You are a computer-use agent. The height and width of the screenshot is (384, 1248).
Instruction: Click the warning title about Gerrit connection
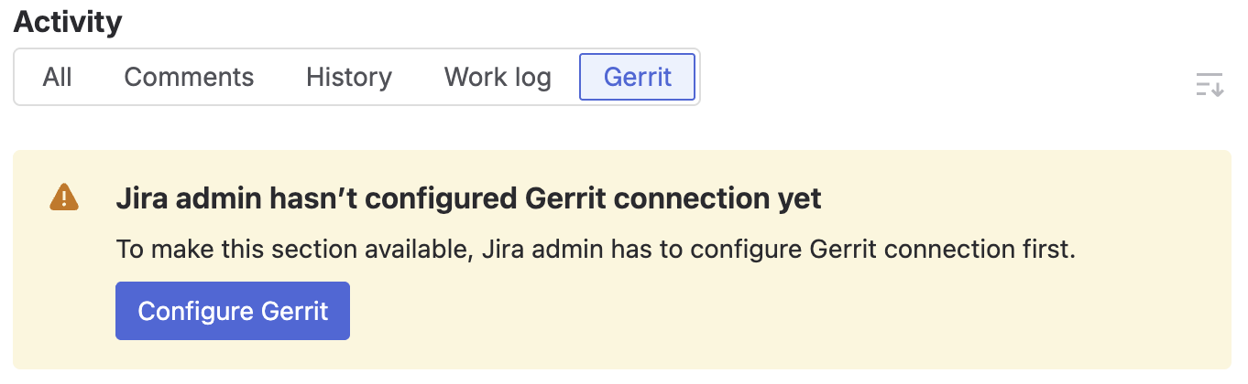[x=468, y=198]
